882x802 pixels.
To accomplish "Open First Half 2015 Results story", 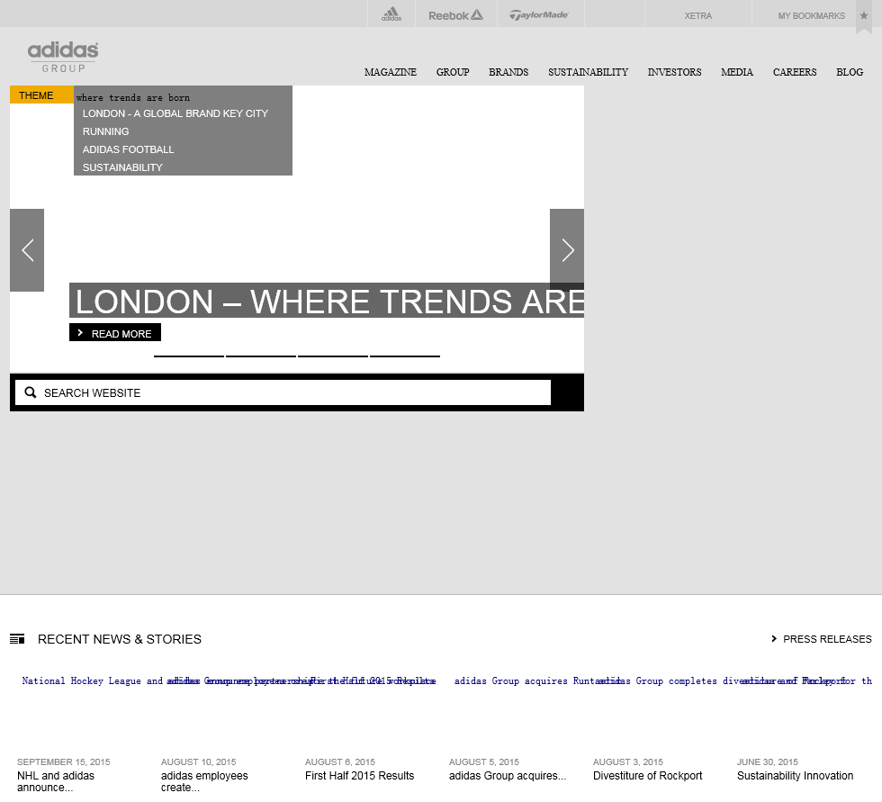I will (x=359, y=776).
